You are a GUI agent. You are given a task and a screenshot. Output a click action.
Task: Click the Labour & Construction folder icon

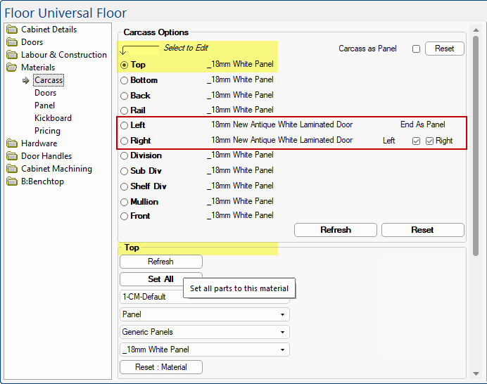[x=12, y=55]
